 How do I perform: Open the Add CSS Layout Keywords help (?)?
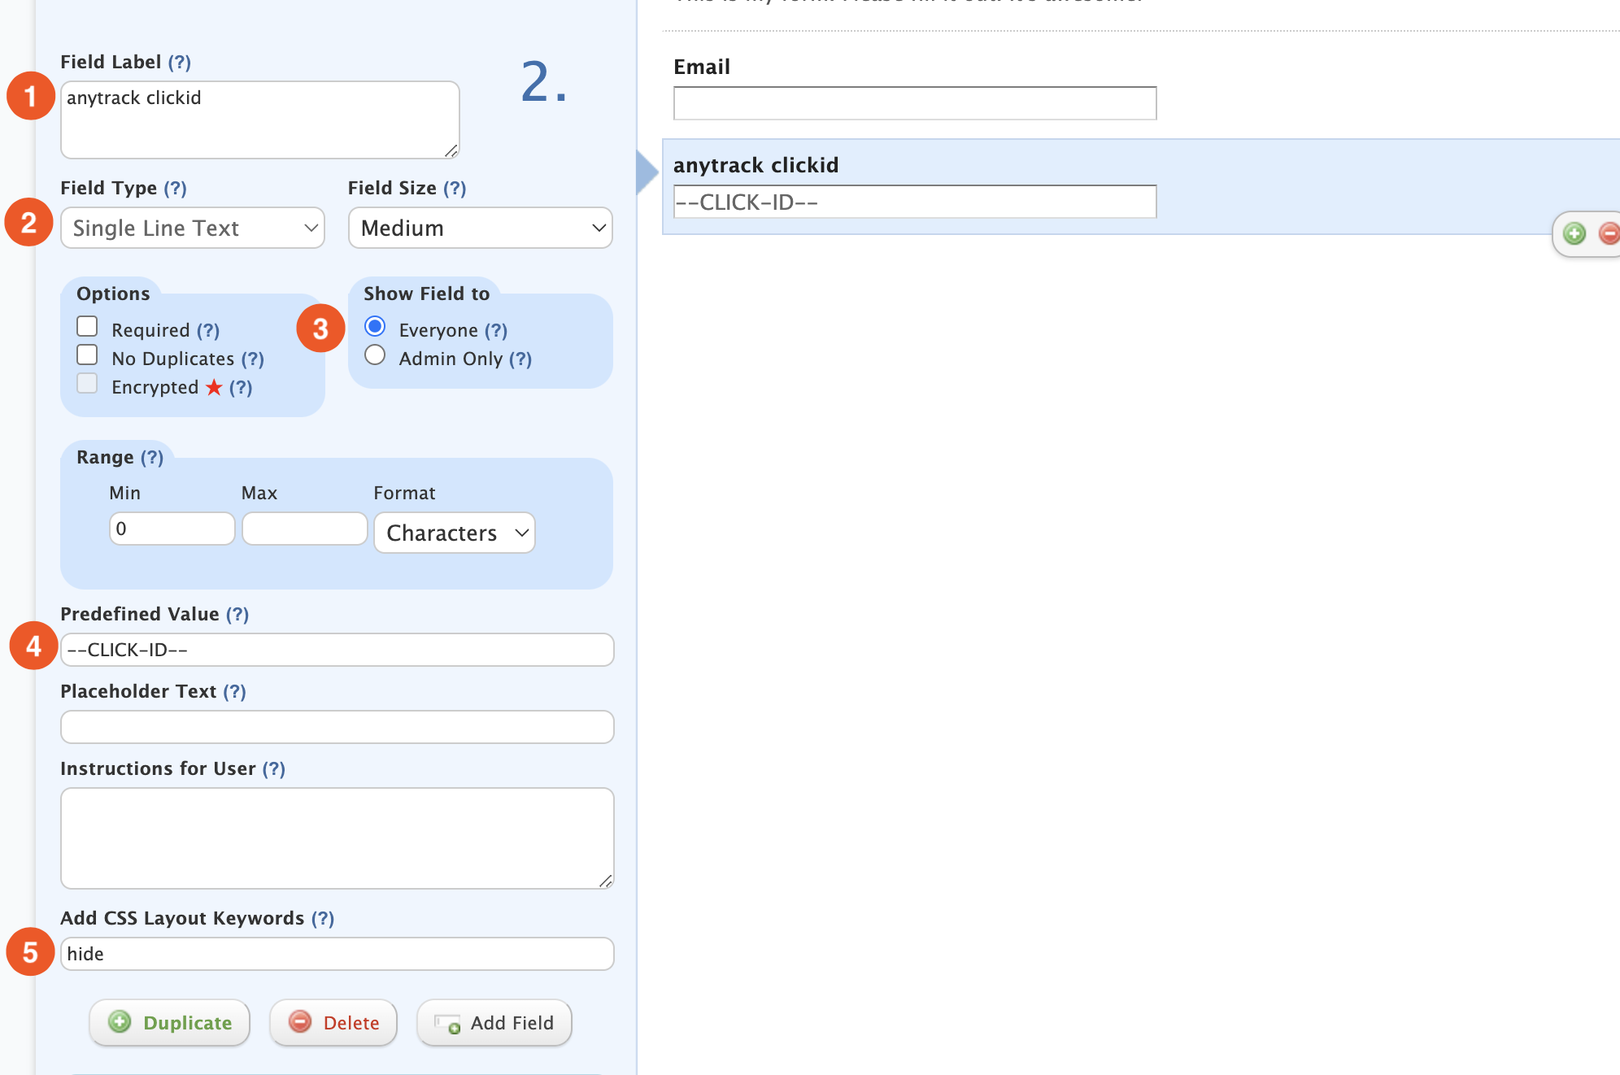(x=323, y=918)
